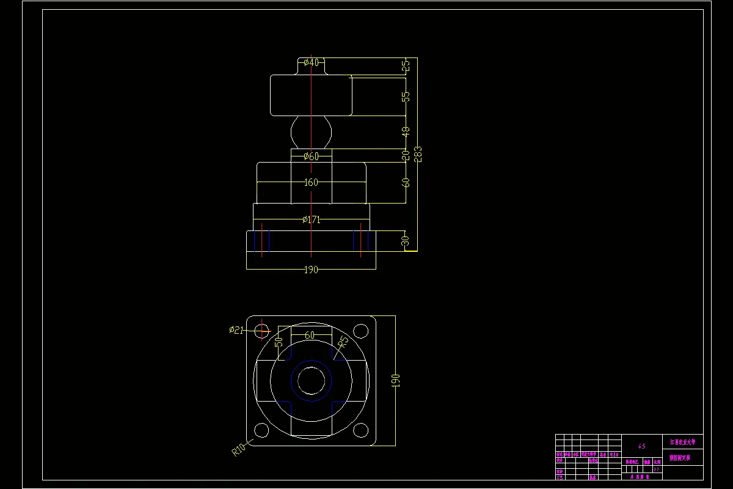Click the ø171 diameter dimension text
The width and height of the screenshot is (733, 489).
tap(311, 219)
